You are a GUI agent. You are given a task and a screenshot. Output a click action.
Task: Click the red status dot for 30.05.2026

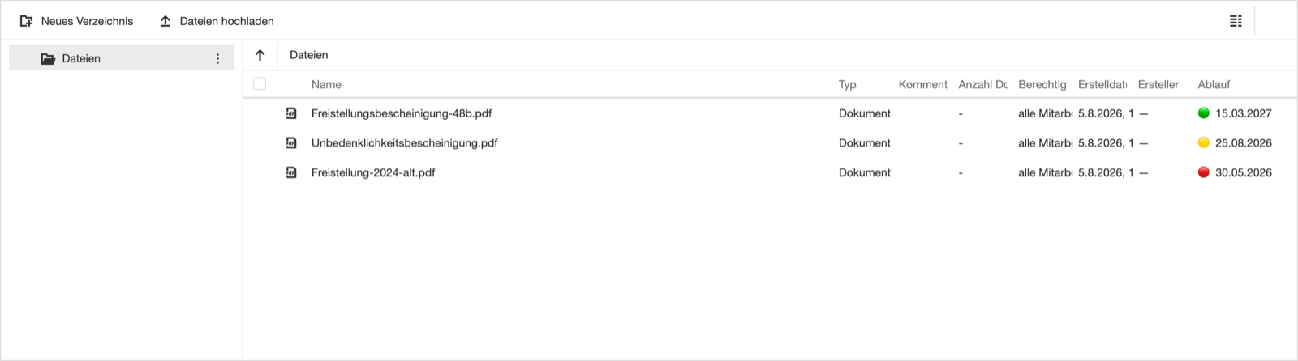(1204, 172)
